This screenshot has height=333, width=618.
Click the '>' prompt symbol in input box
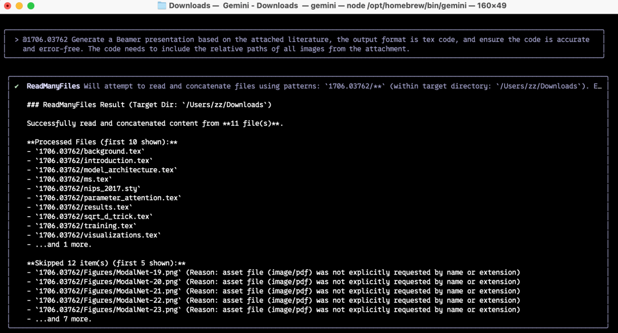click(x=17, y=39)
